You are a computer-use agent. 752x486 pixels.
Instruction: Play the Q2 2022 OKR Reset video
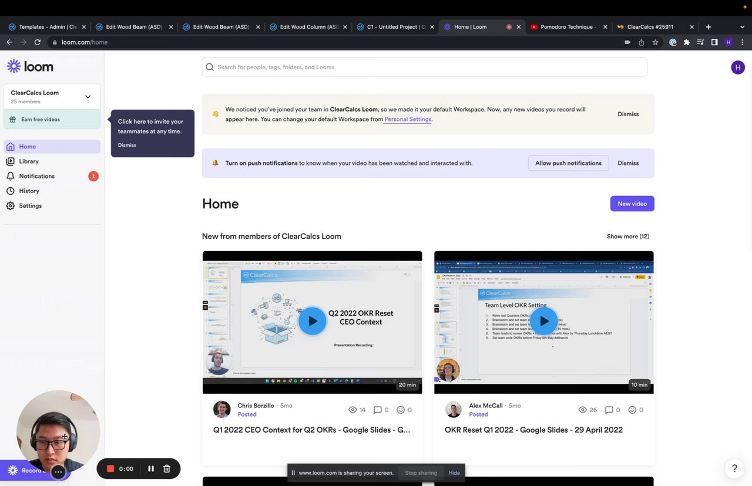[x=312, y=321]
